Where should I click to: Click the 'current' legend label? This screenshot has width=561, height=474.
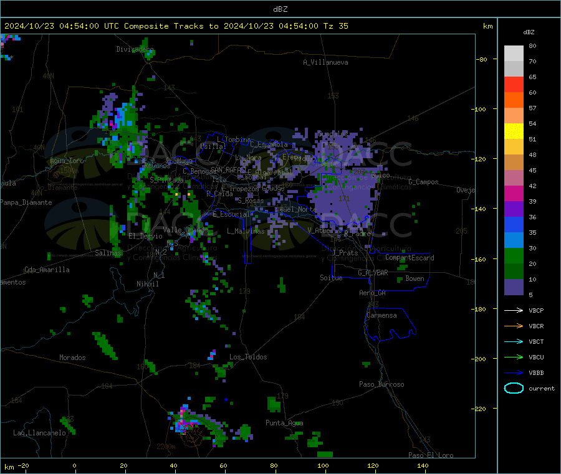[x=542, y=388]
